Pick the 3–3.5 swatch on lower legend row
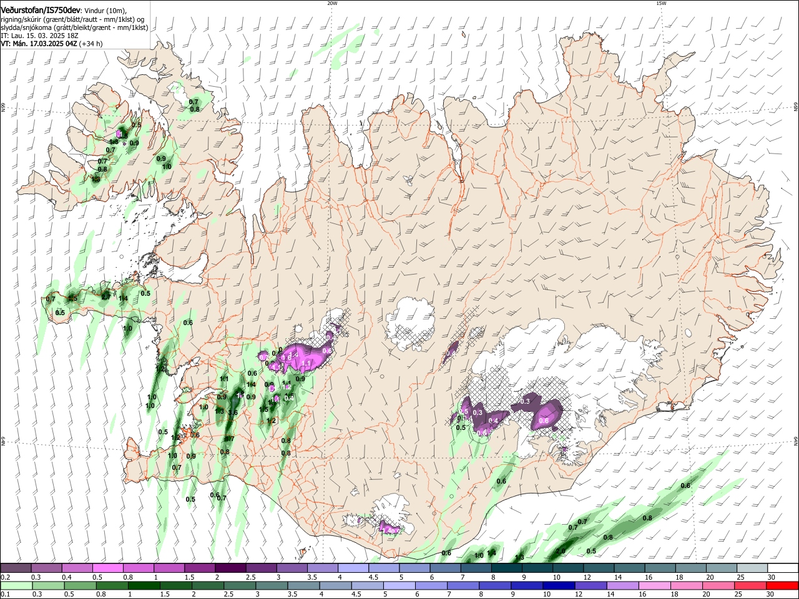 click(271, 585)
